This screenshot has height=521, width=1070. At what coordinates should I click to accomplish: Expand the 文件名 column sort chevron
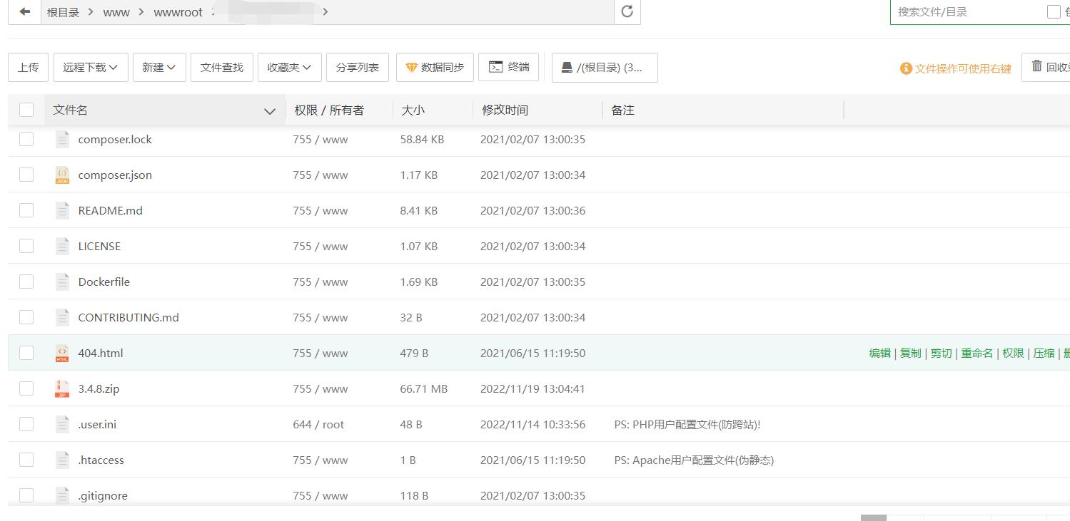[x=270, y=110]
